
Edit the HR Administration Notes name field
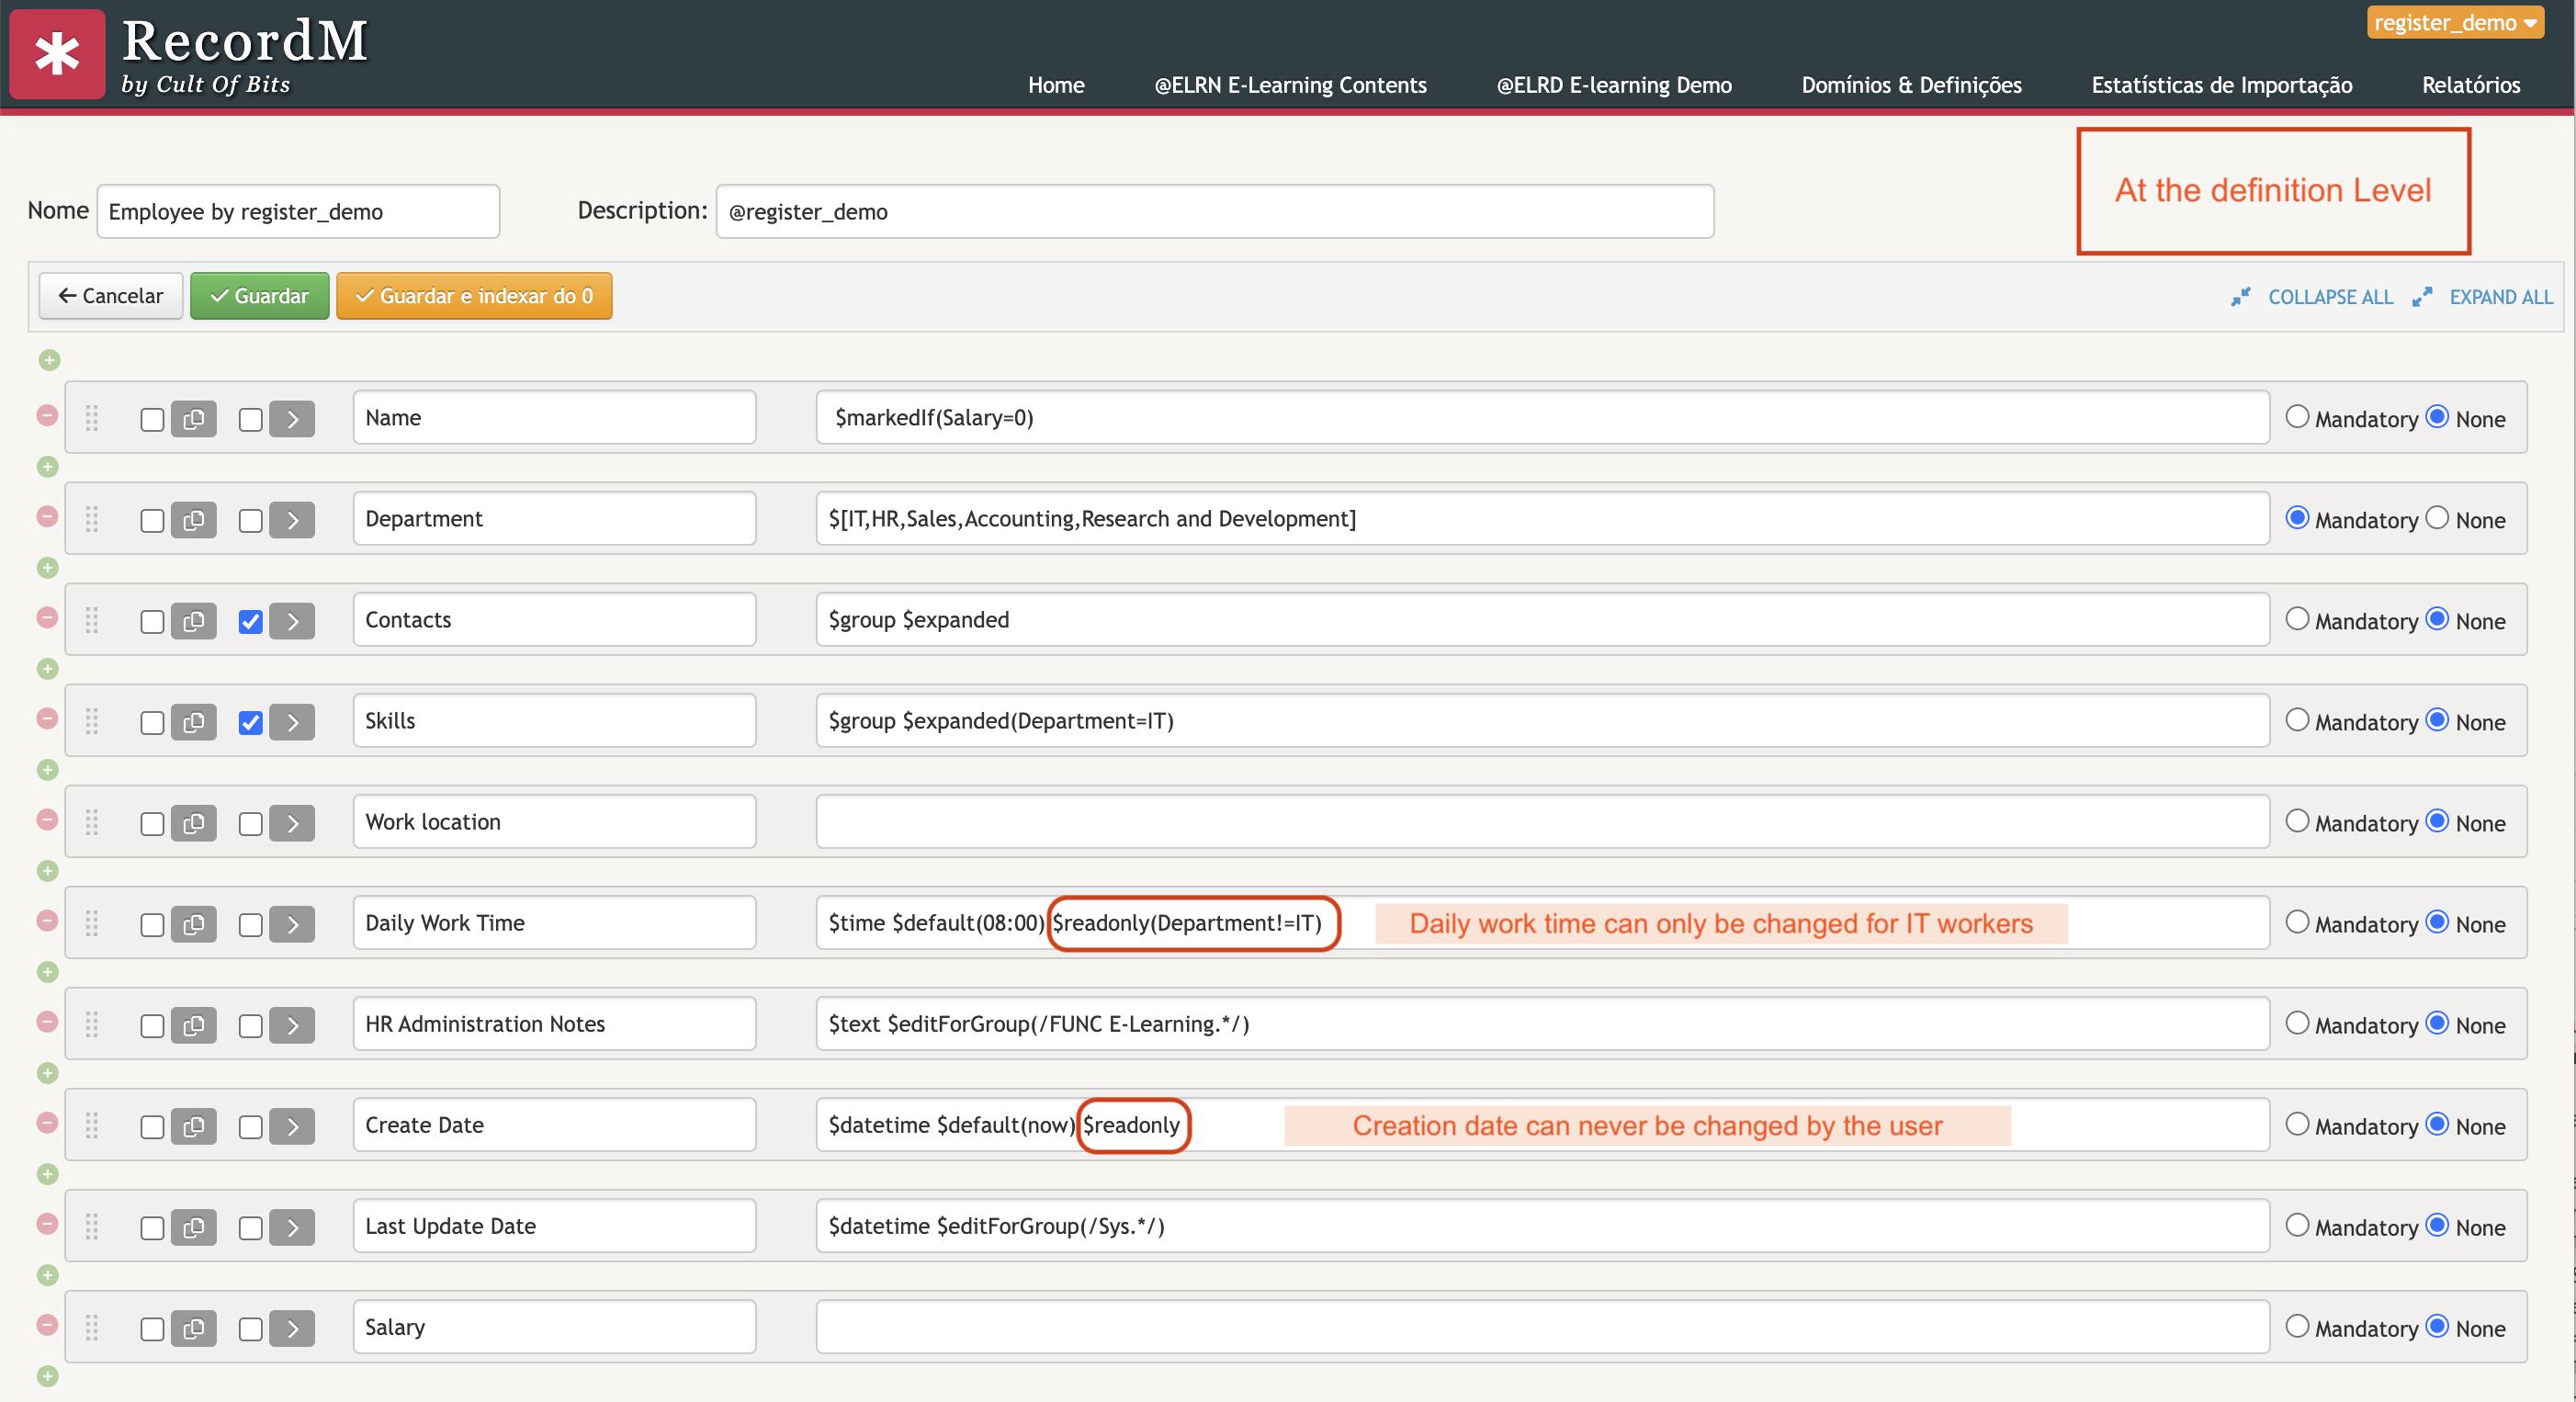554,1023
